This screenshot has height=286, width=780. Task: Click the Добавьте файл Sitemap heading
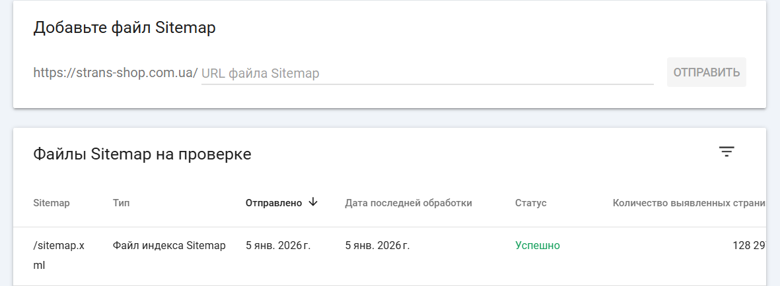pos(125,28)
